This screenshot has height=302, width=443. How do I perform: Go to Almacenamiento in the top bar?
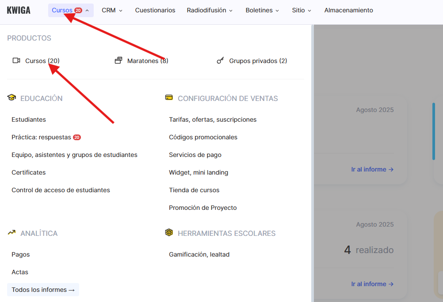tap(348, 10)
